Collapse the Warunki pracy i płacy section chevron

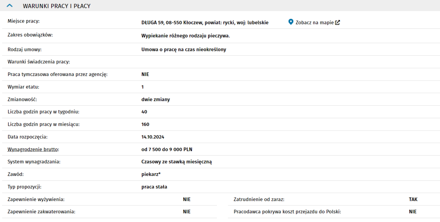pyautogui.click(x=9, y=6)
